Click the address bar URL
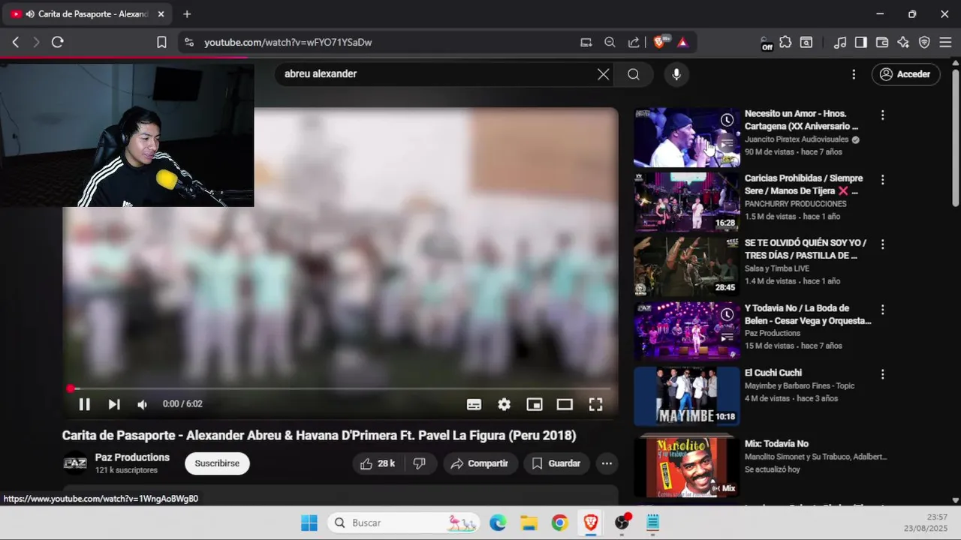The height and width of the screenshot is (540, 961). point(288,43)
